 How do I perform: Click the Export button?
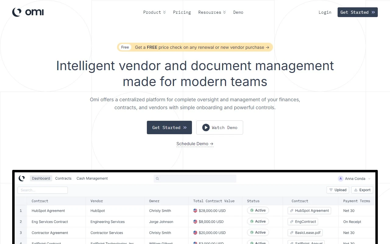362,190
